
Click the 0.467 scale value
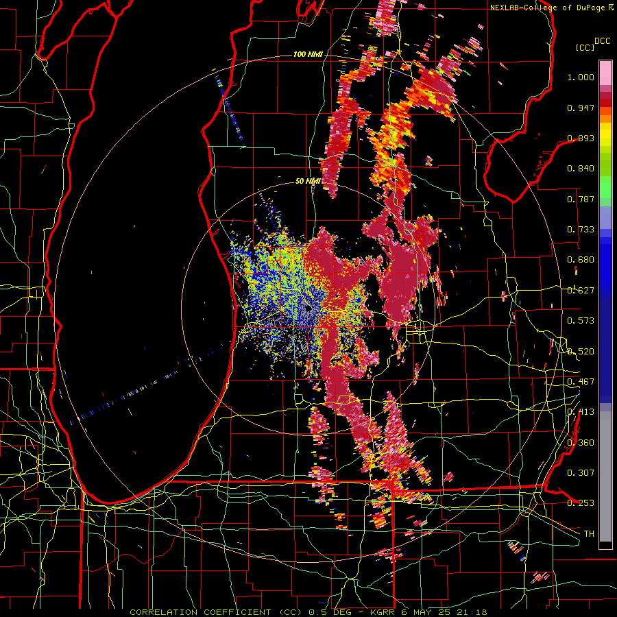coord(581,382)
